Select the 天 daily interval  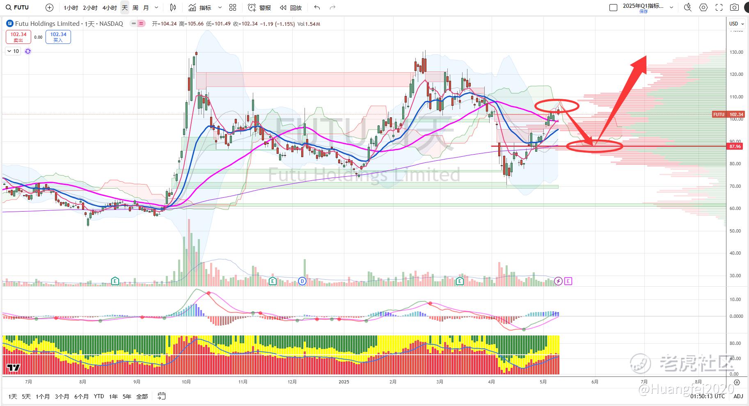coord(125,8)
